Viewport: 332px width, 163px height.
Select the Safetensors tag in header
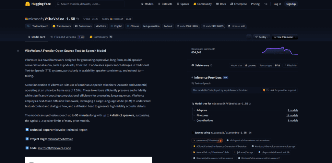coord(83,26)
